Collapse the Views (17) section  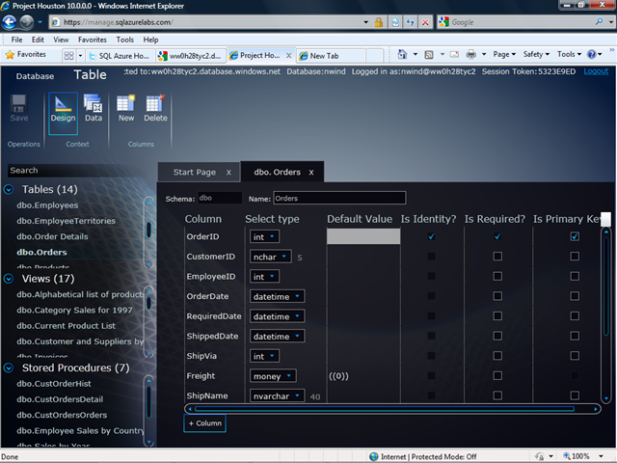pyautogui.click(x=9, y=279)
